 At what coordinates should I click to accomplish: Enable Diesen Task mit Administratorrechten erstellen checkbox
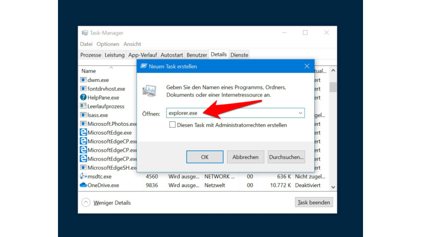point(172,125)
